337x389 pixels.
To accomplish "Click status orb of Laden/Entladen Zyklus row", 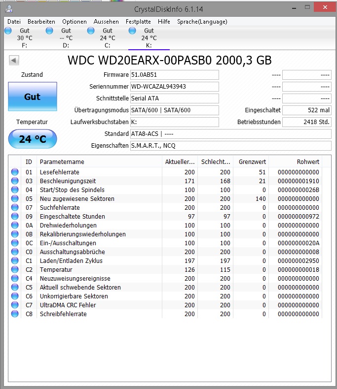I will click(15, 260).
